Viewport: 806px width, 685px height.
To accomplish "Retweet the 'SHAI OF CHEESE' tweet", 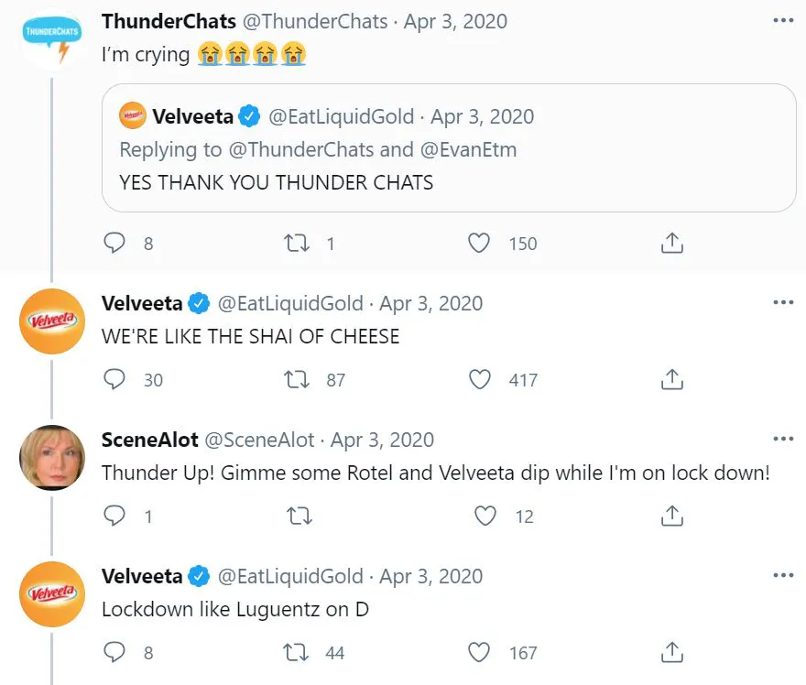I will (x=298, y=379).
